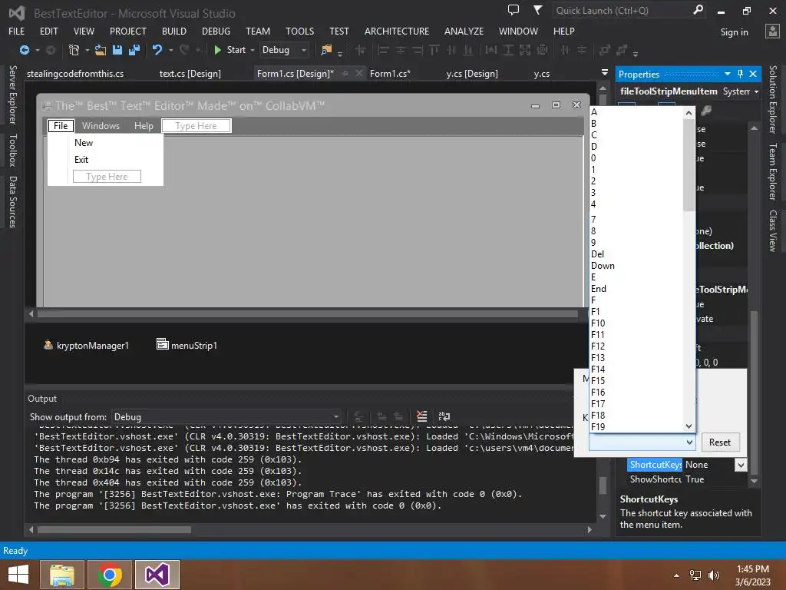
Task: Click the New Project toolbar icon
Action: pyautogui.click(x=74, y=50)
